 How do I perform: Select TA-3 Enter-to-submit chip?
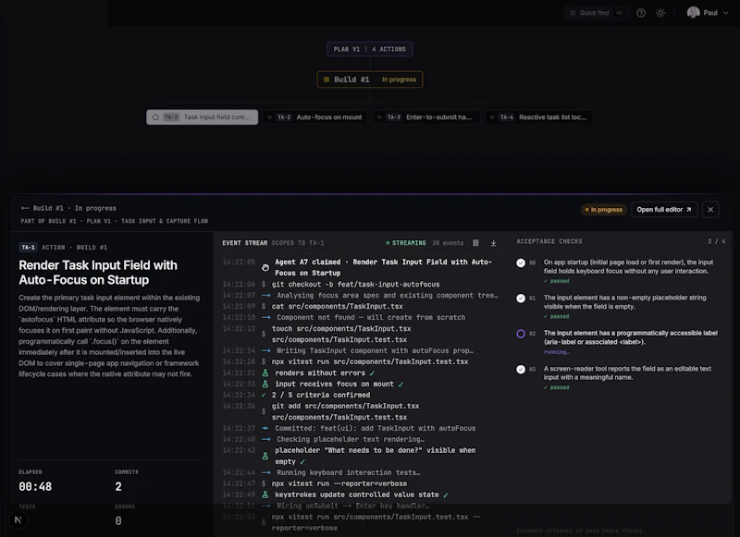pyautogui.click(x=425, y=117)
